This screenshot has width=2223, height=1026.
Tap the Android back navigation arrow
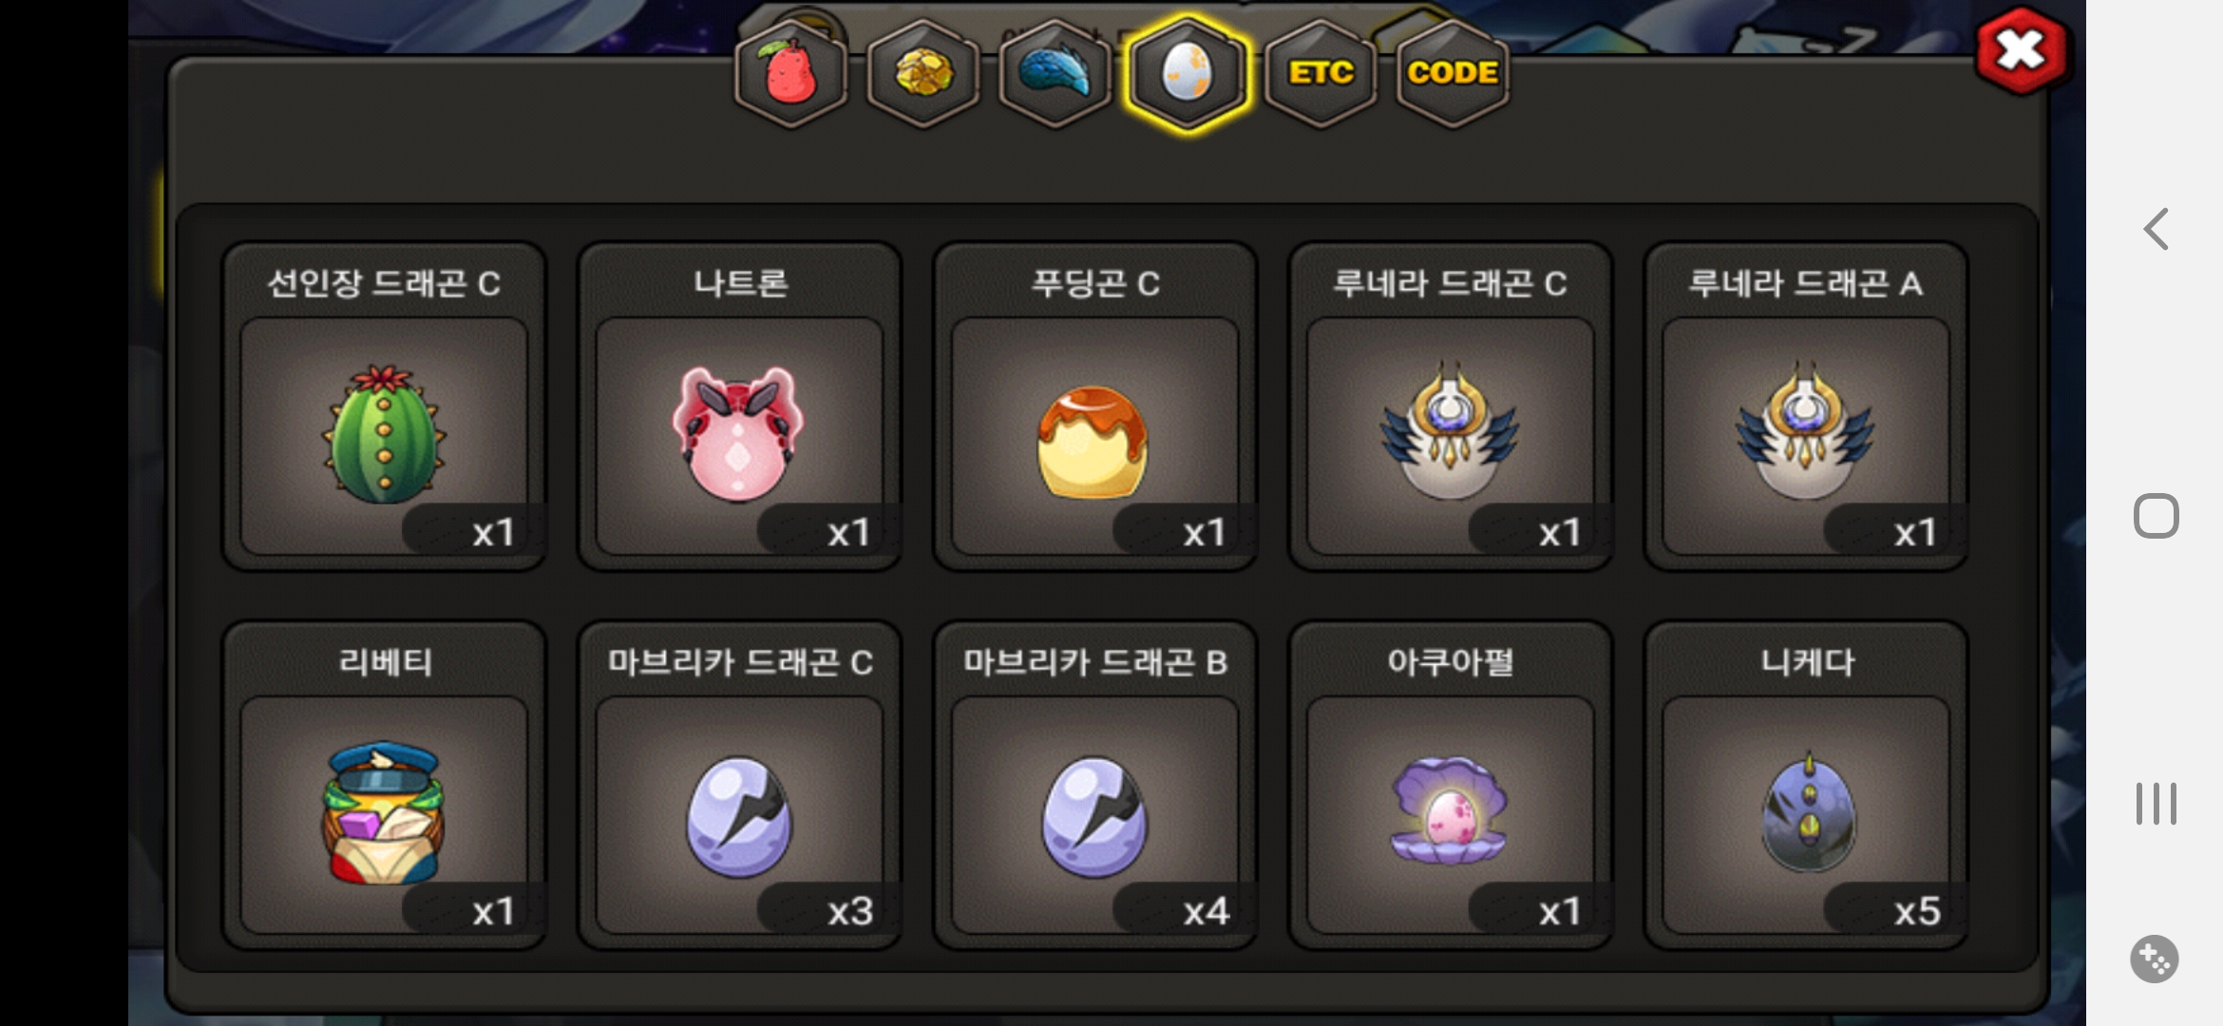2156,229
